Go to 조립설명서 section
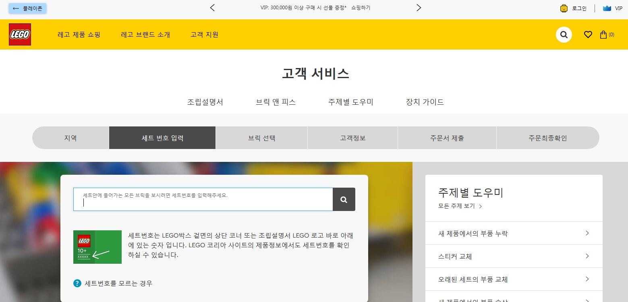The width and height of the screenshot is (628, 302). click(x=205, y=102)
